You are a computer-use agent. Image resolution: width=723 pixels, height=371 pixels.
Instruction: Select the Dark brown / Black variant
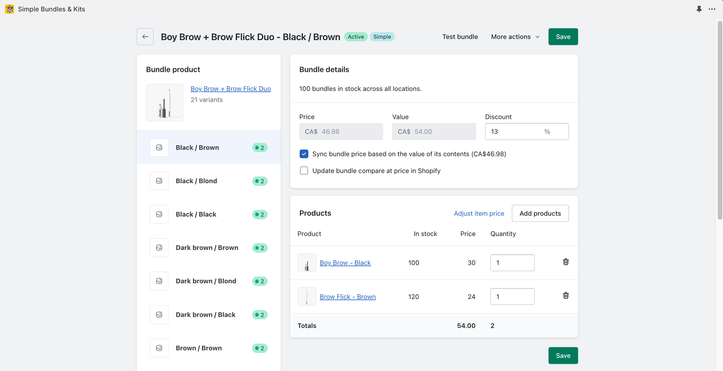click(x=209, y=315)
